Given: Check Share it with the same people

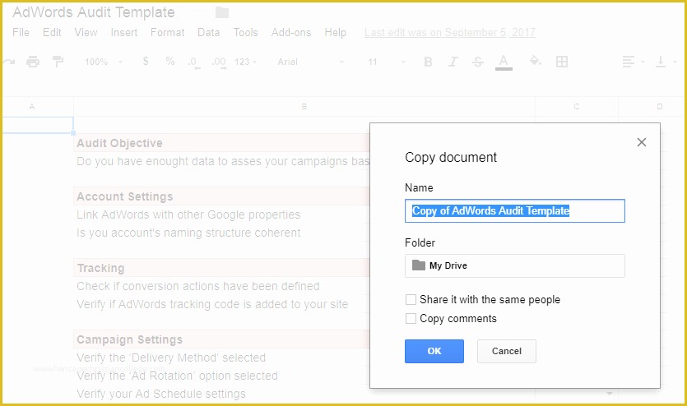Looking at the screenshot, I should pyautogui.click(x=411, y=300).
